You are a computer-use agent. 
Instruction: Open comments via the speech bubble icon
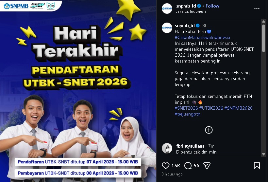pos(188,166)
